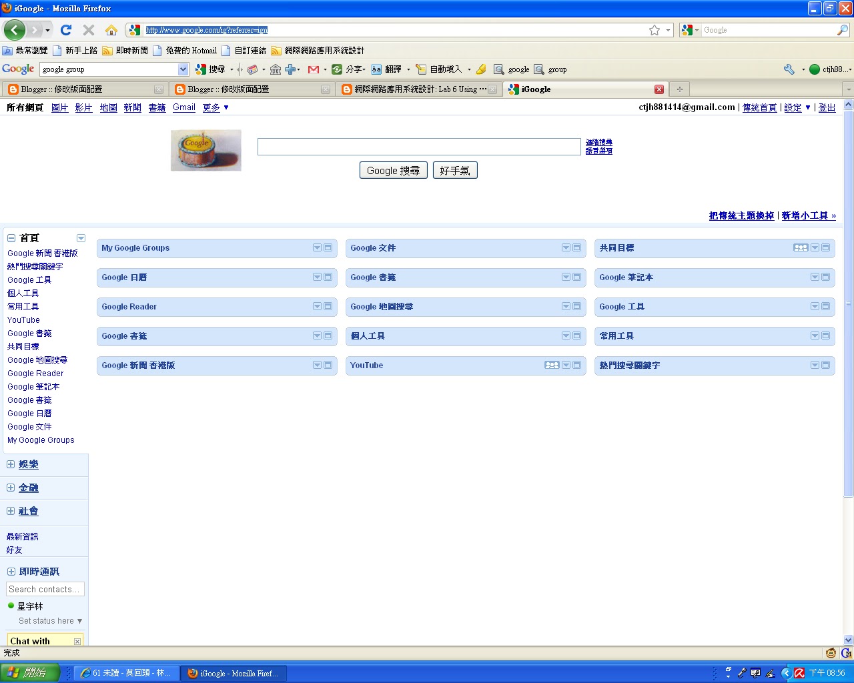
Task: Click the Google Toolbar search button
Action: point(210,69)
